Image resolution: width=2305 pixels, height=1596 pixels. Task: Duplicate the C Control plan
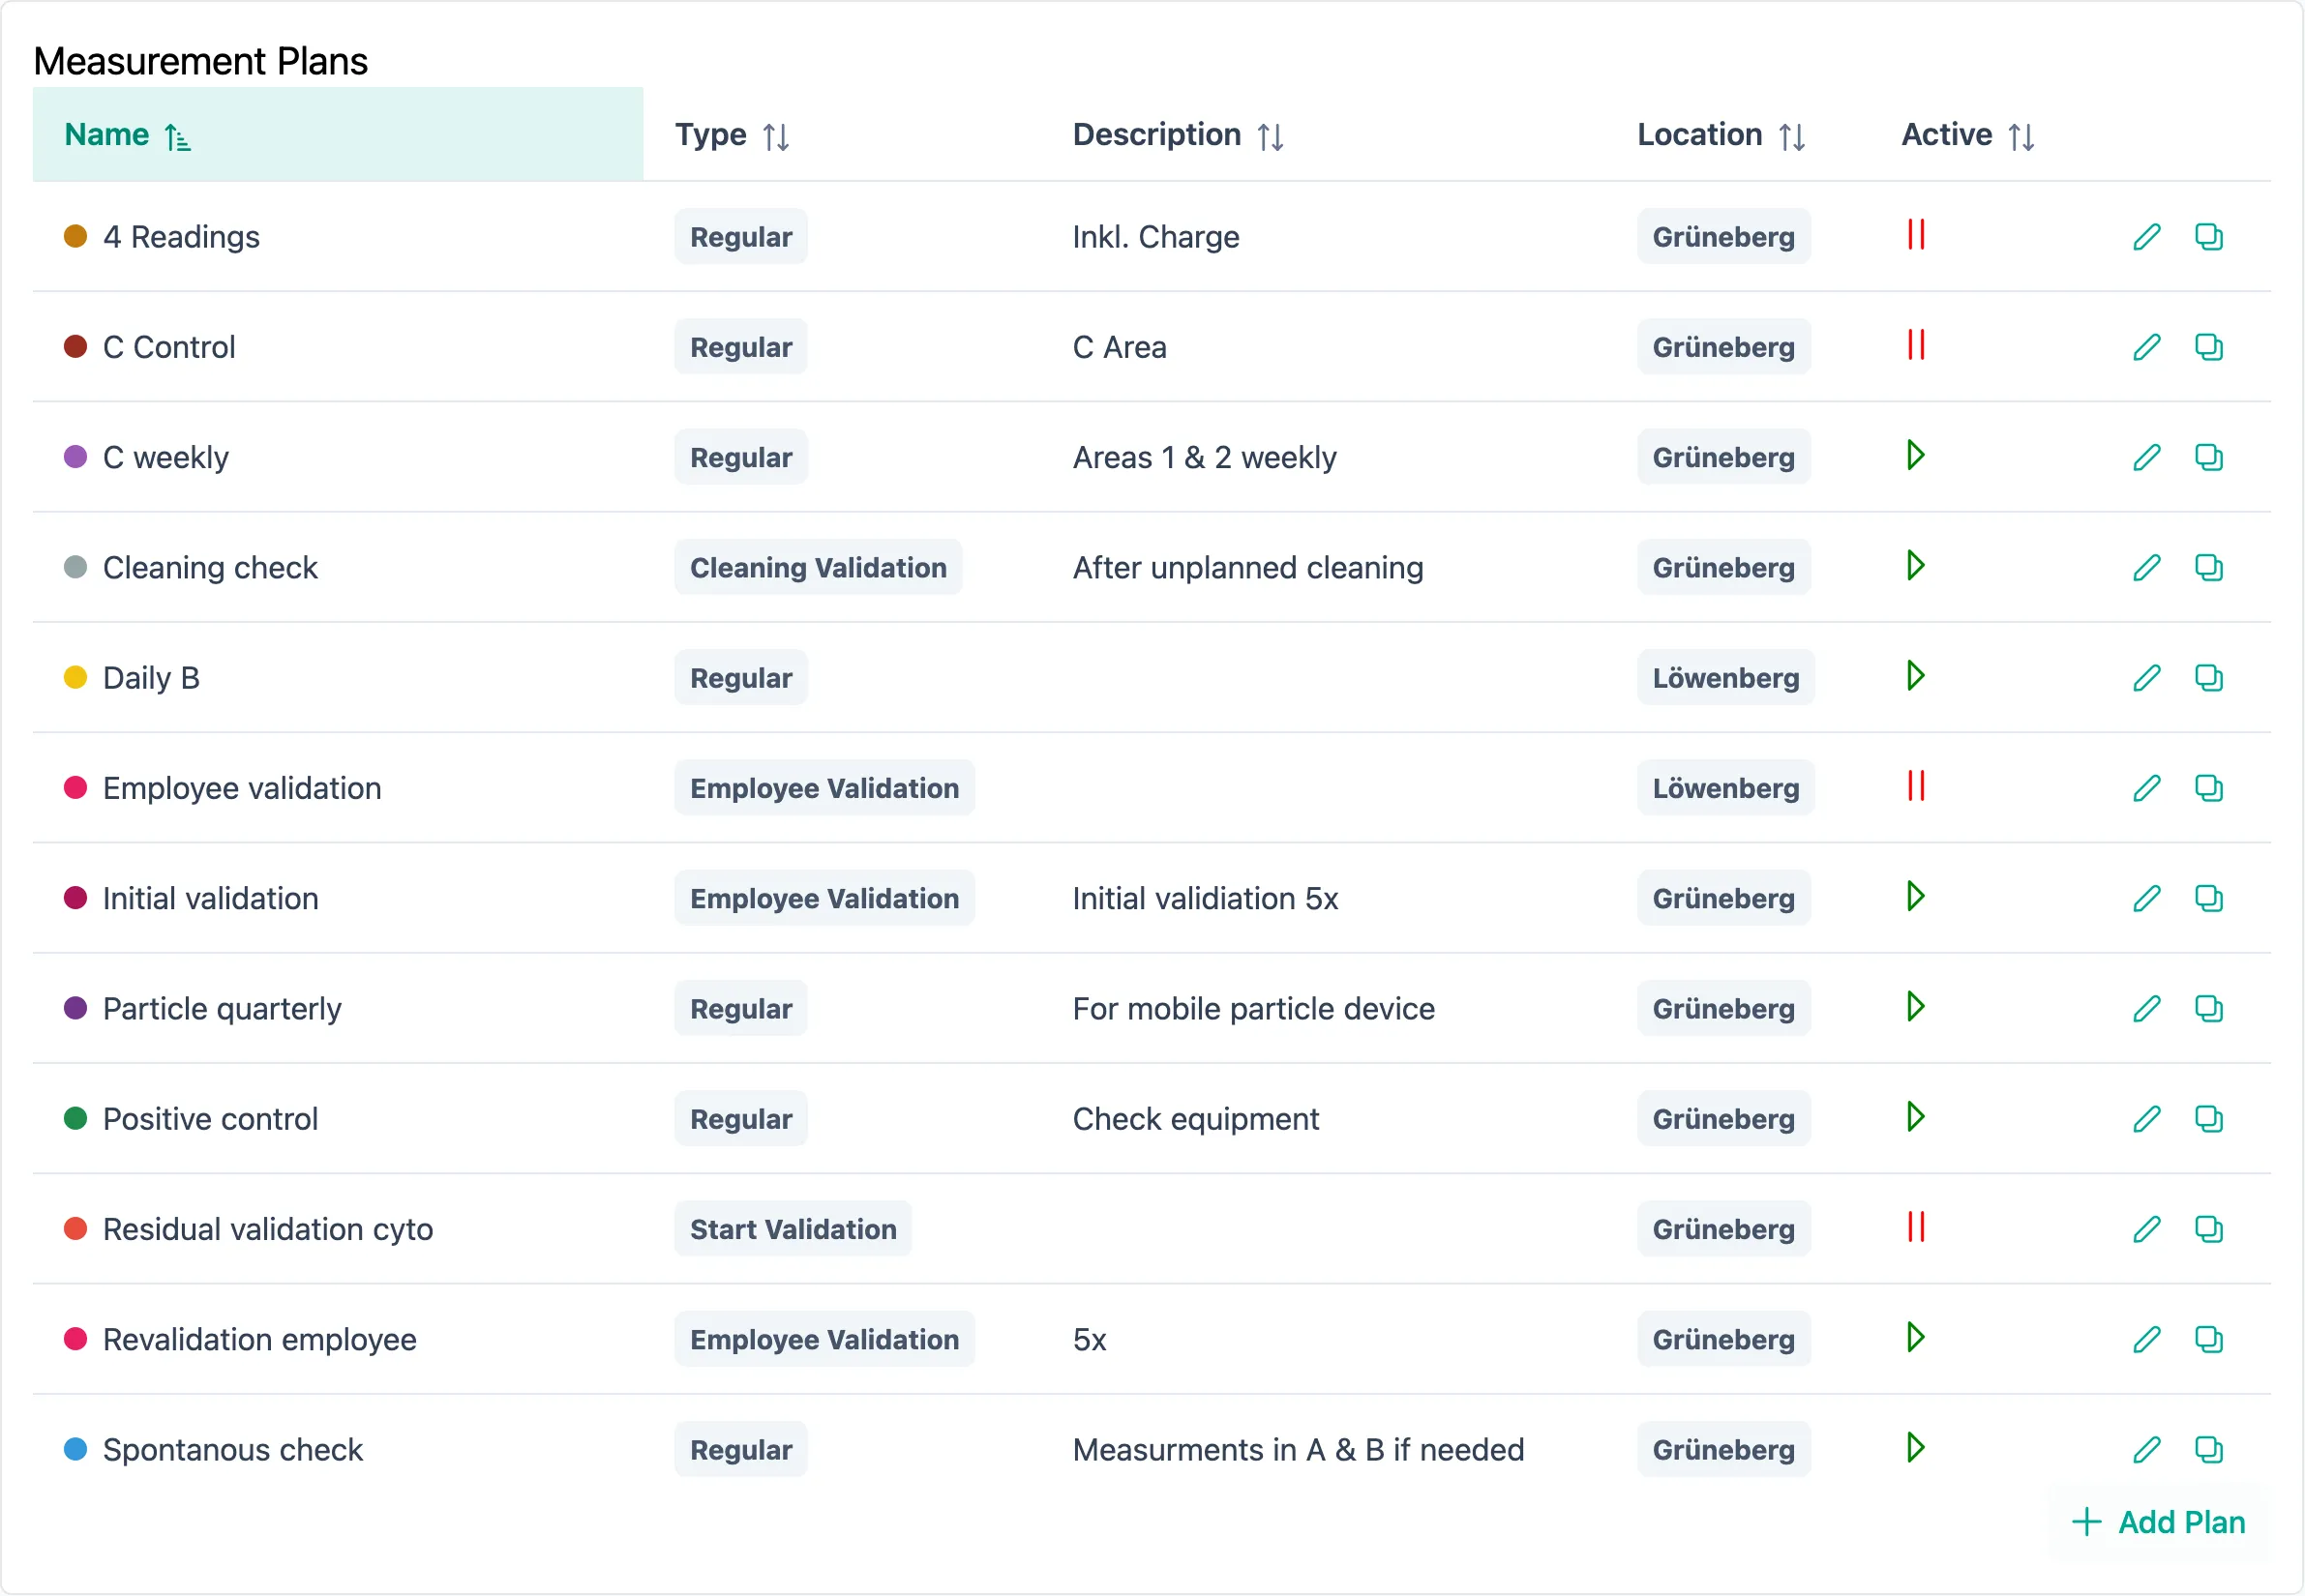tap(2210, 347)
